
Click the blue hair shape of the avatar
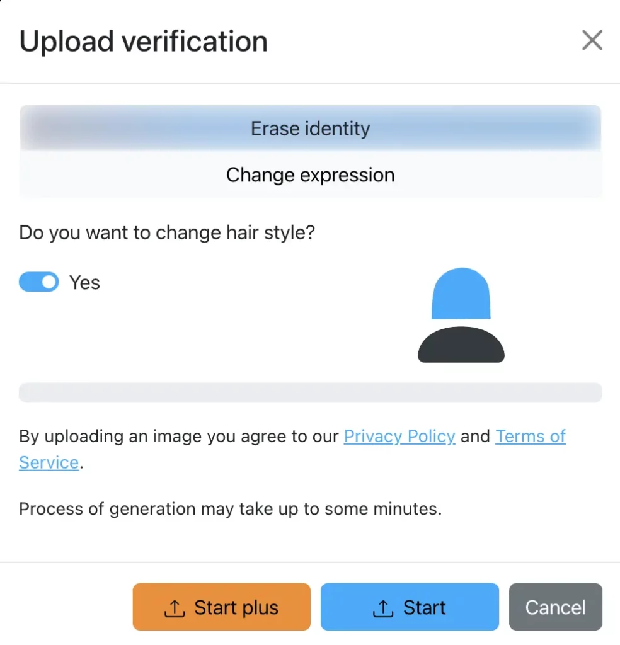pos(461,294)
